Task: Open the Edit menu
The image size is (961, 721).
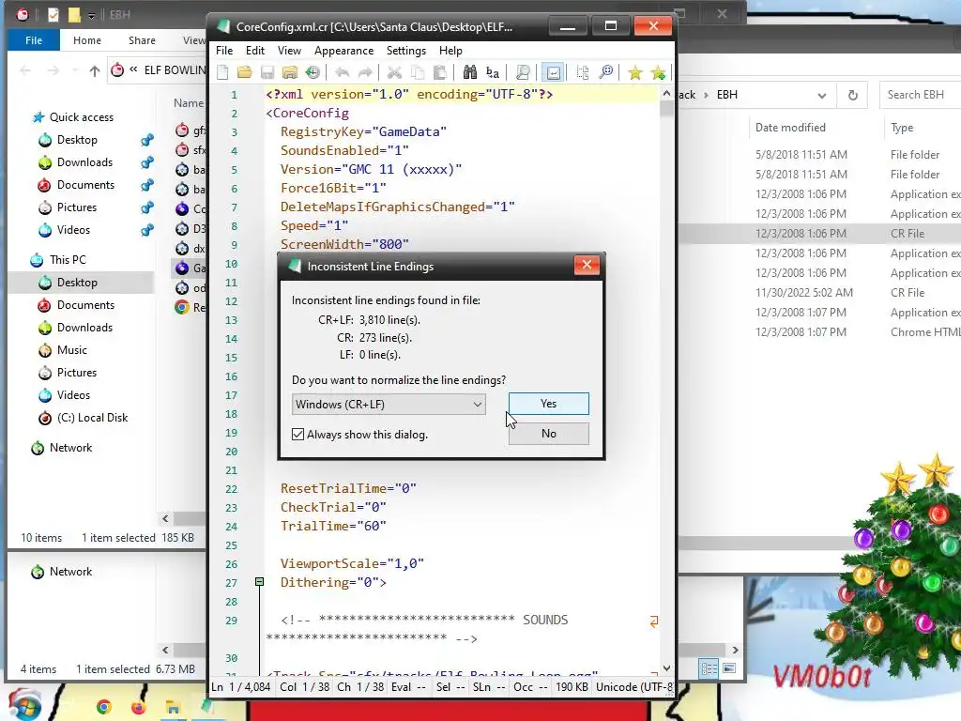Action: [x=255, y=51]
